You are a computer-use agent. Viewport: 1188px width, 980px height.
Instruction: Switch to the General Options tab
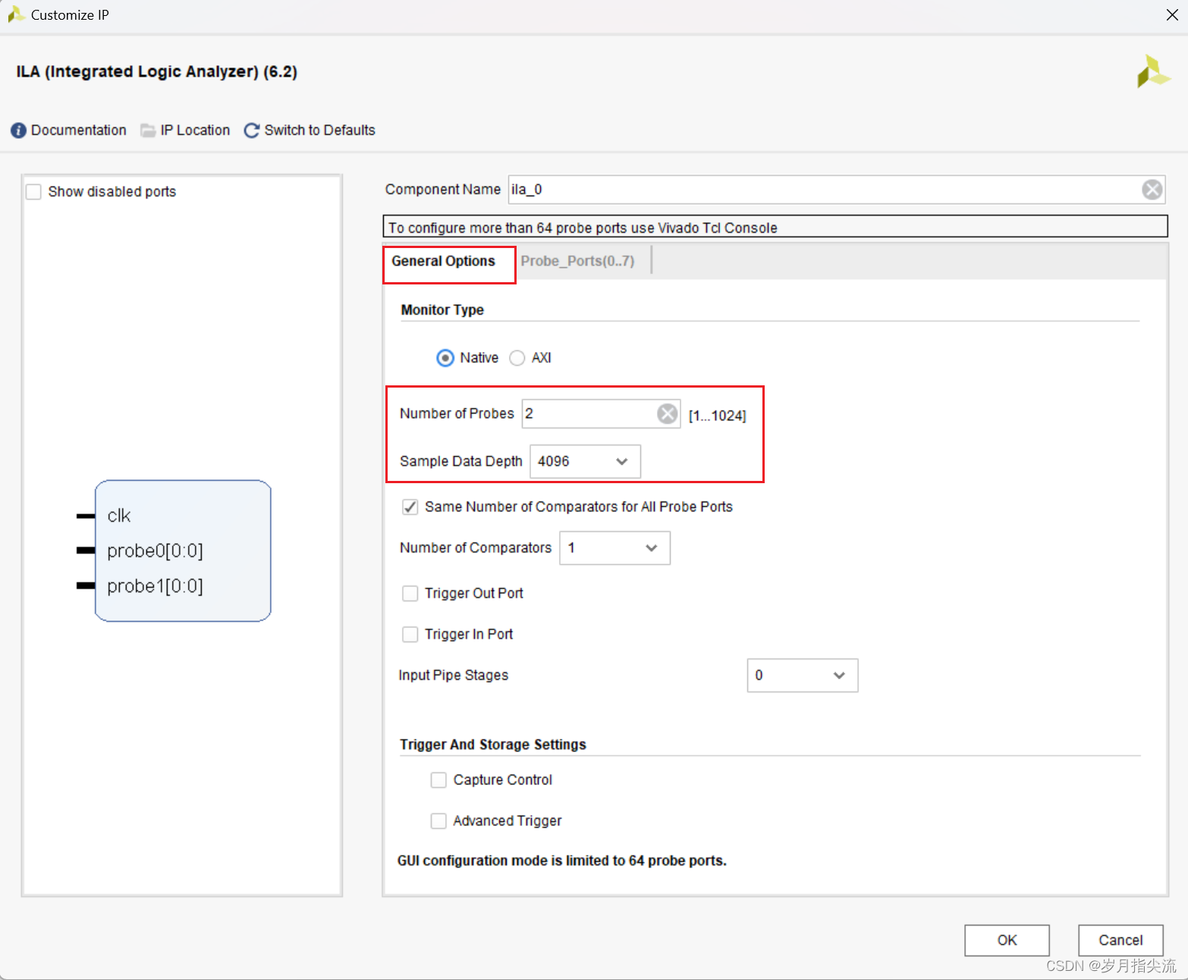[x=444, y=262]
